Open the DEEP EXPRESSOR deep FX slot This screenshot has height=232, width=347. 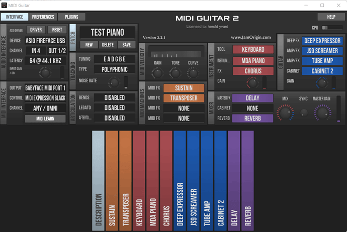[322, 41]
